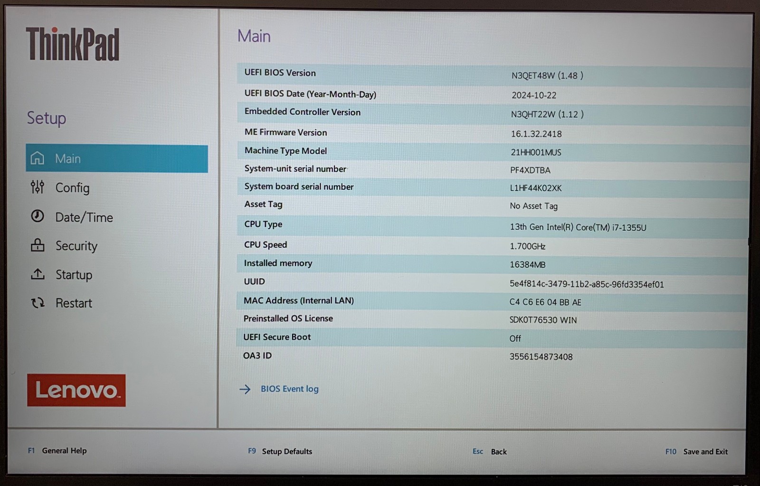Image resolution: width=760 pixels, height=486 pixels.
Task: Click the Machine Type Model label
Action: [x=285, y=151]
